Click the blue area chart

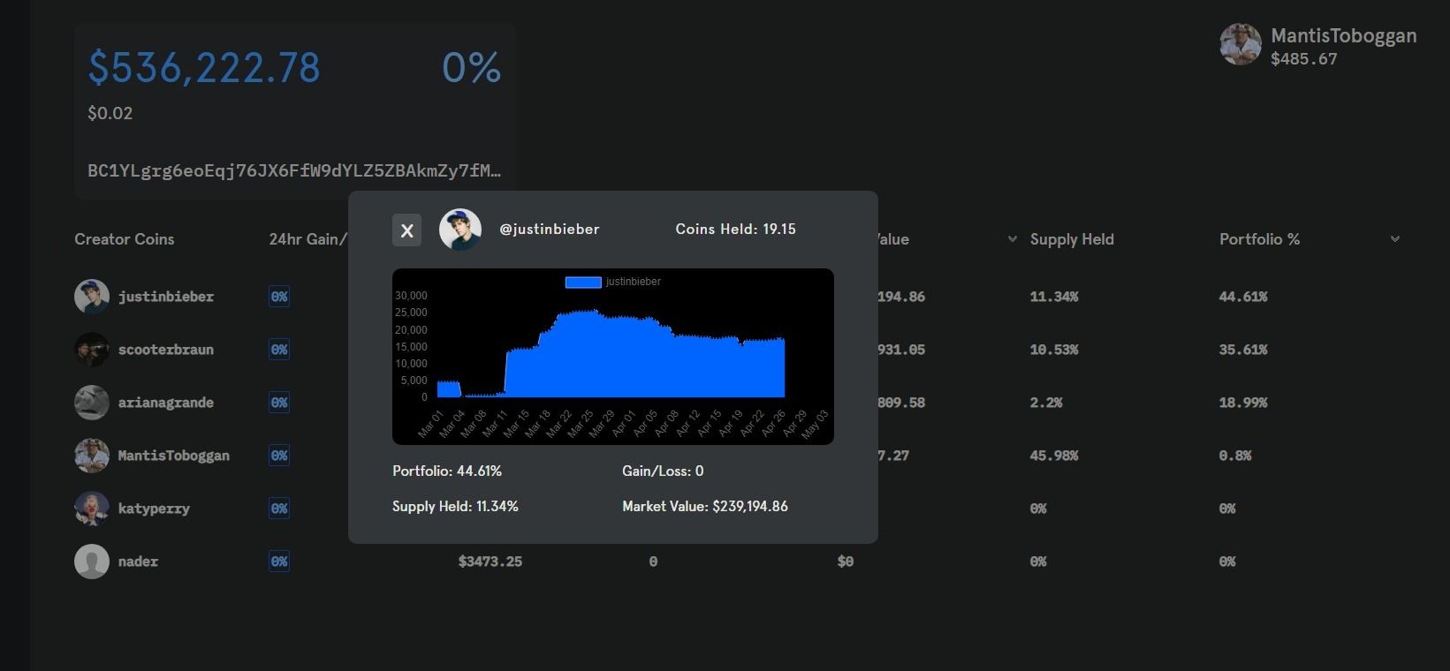point(611,353)
